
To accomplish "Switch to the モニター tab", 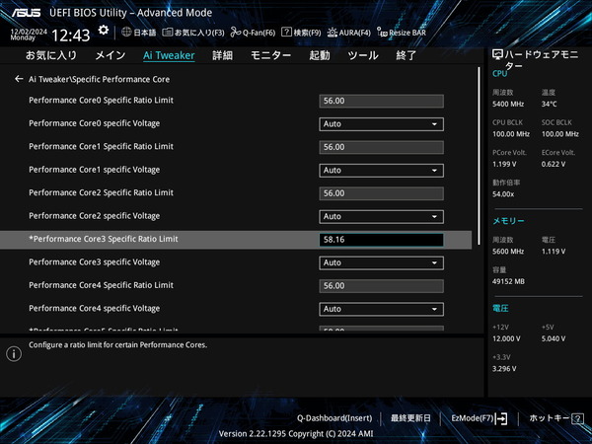I will [270, 55].
